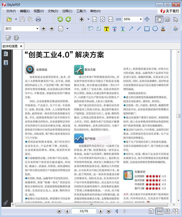Rotate page counterclockwise
This screenshot has width=182, height=217.
pos(60,19)
